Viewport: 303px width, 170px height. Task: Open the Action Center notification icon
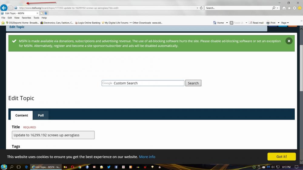click(x=296, y=167)
